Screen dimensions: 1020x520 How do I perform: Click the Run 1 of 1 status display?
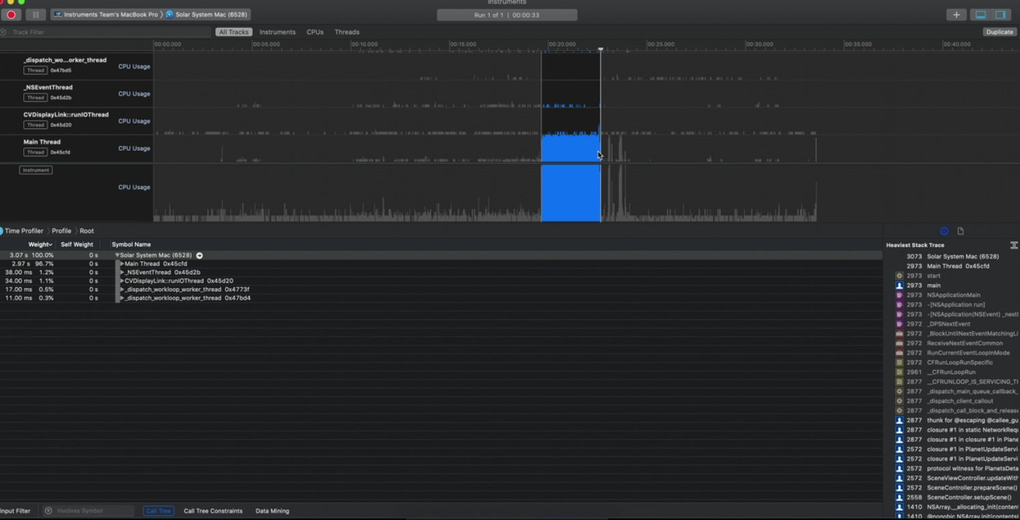tap(507, 15)
